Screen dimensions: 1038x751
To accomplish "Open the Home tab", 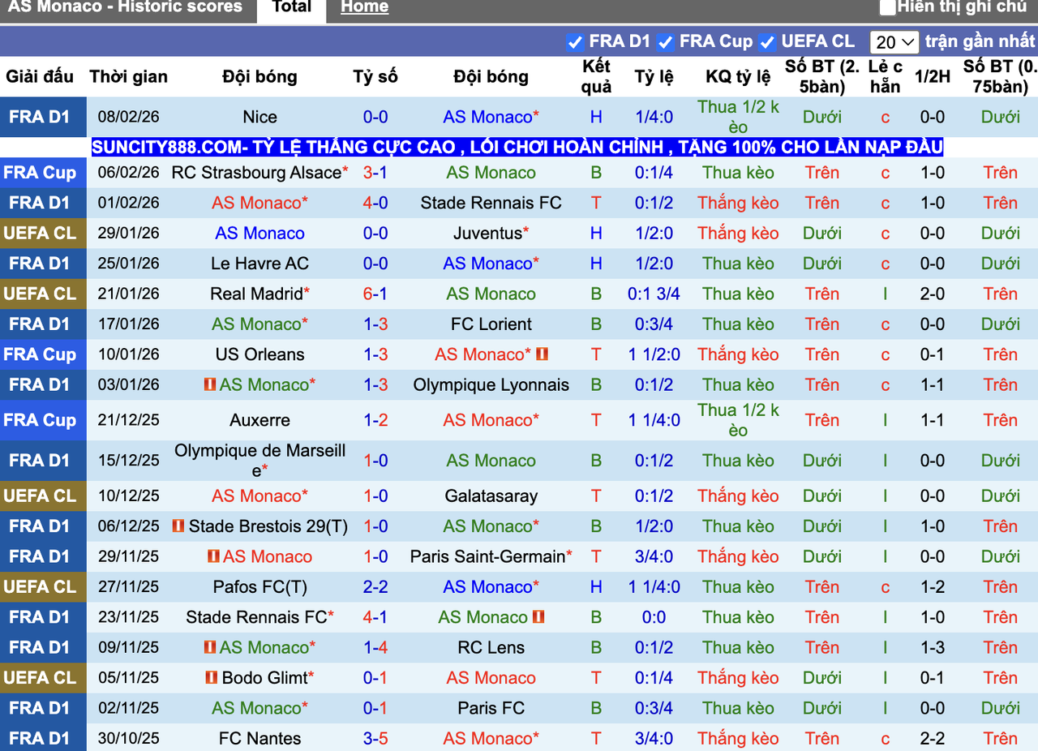I will 364,8.
